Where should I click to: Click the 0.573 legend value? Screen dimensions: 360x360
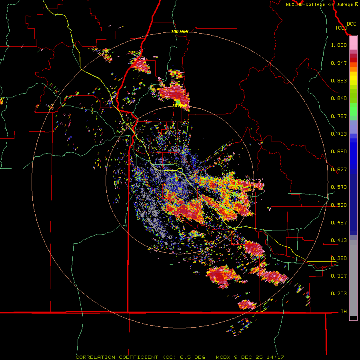click(x=339, y=187)
